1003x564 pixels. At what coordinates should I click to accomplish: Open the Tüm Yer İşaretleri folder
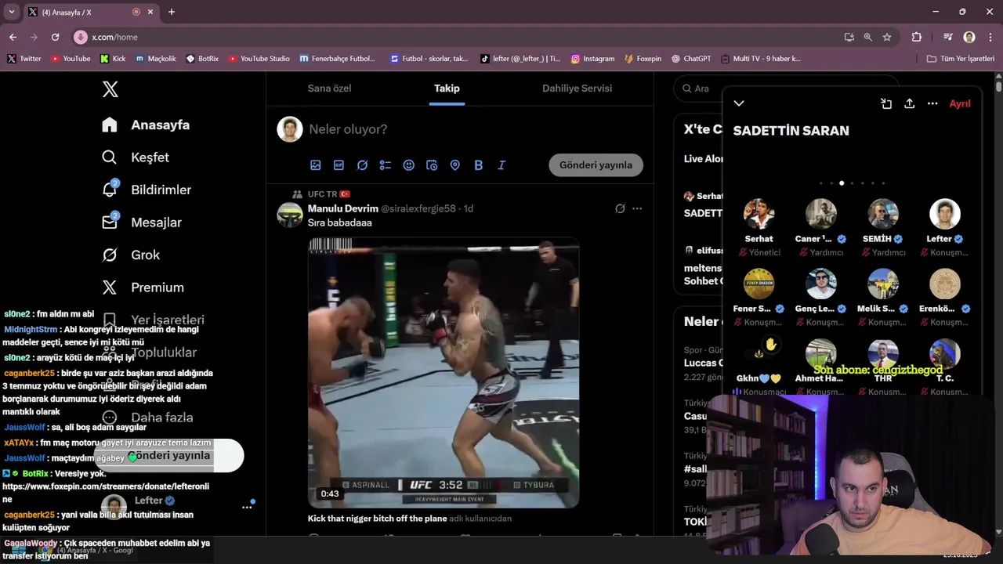[960, 59]
